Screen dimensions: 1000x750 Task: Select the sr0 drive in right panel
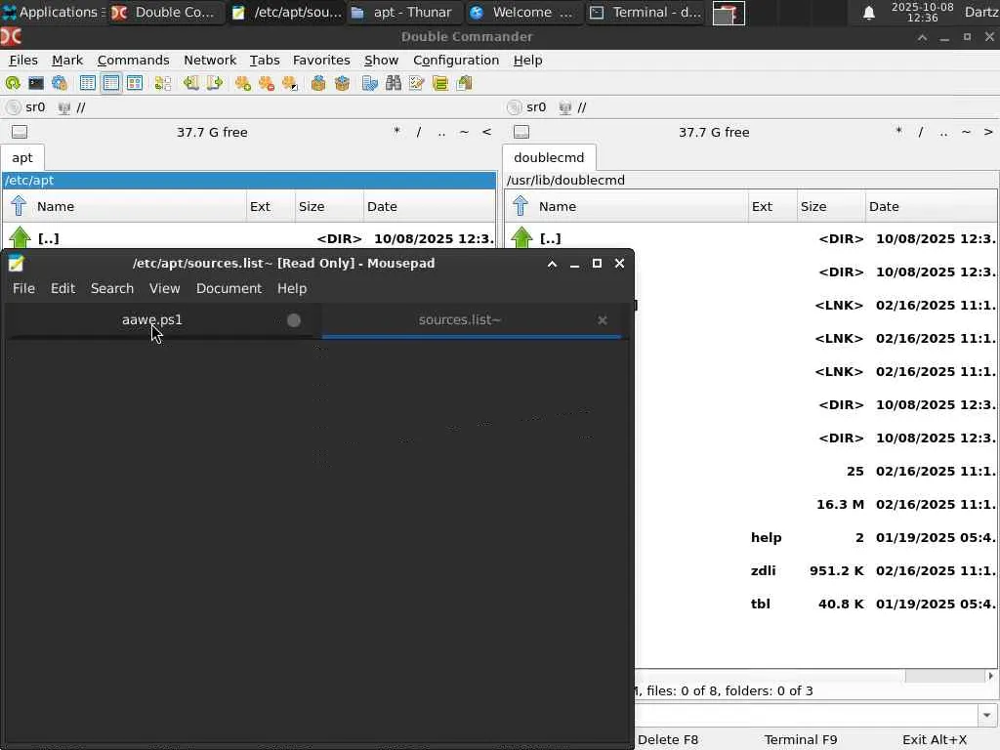(527, 107)
